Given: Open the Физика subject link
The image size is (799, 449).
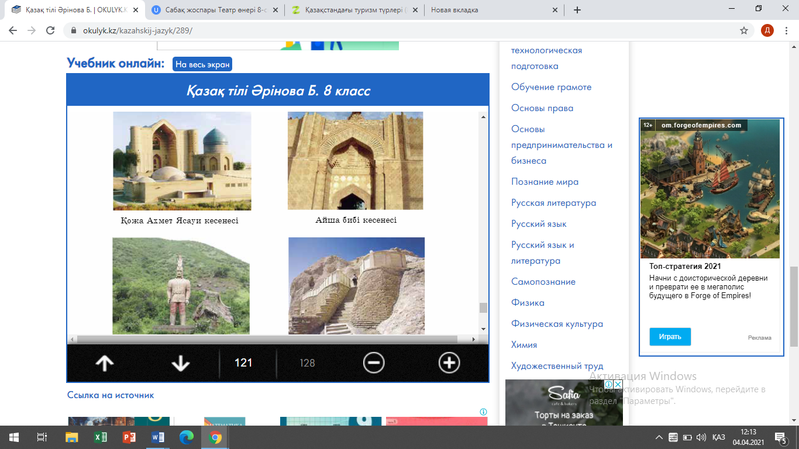Looking at the screenshot, I should point(528,303).
